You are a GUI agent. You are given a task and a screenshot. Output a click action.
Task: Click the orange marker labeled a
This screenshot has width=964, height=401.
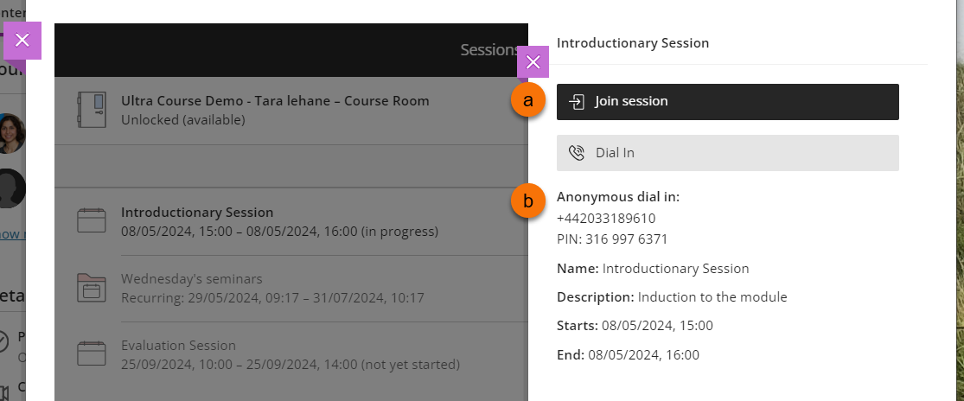(x=527, y=101)
